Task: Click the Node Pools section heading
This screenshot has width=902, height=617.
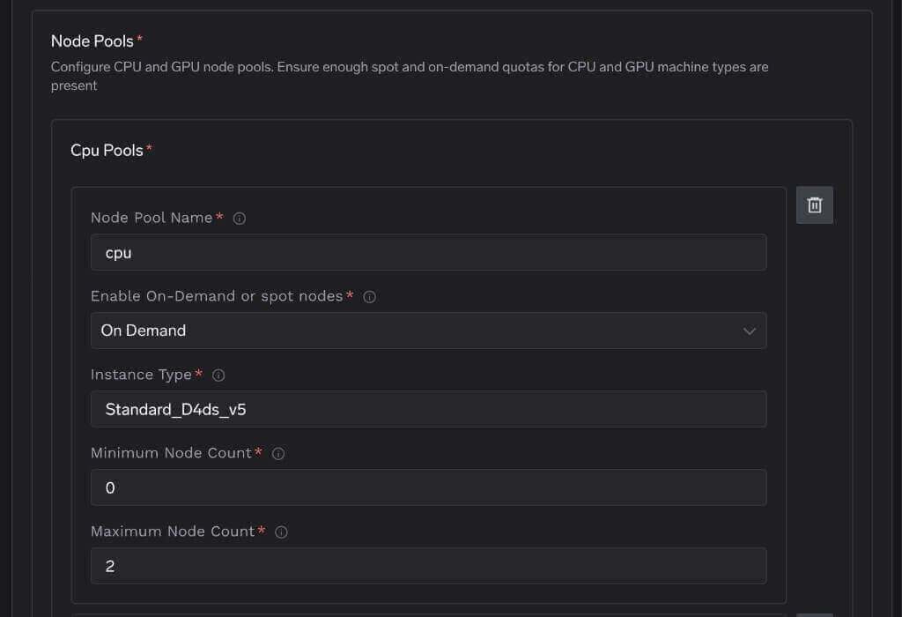Action: pos(92,41)
